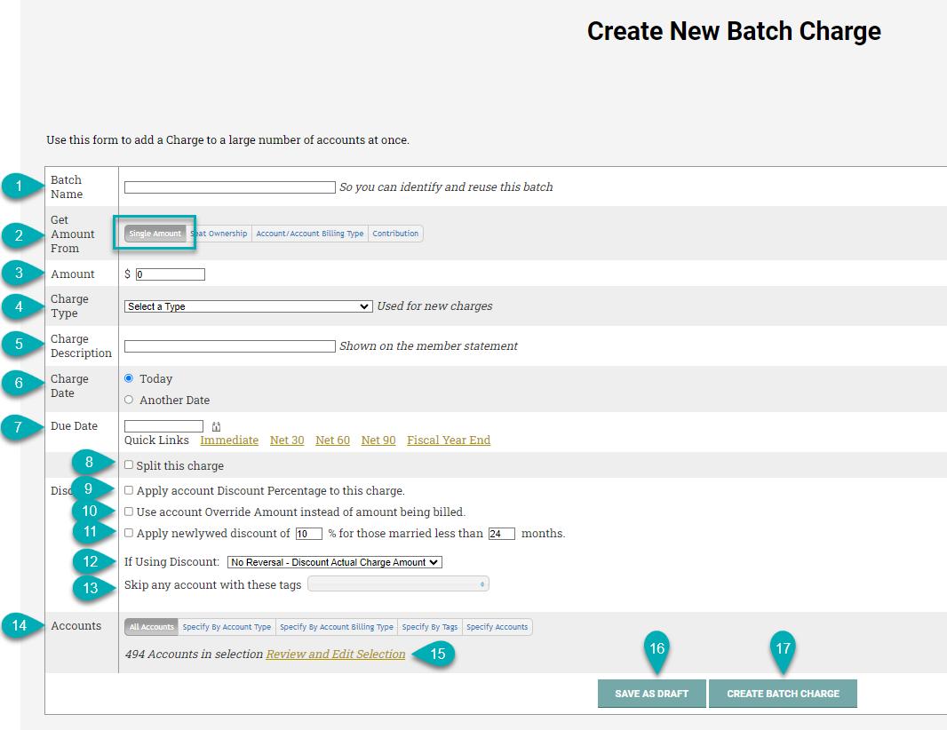947x730 pixels.
Task: Choose Account/Account Billing Type amount source
Action: pyautogui.click(x=309, y=234)
